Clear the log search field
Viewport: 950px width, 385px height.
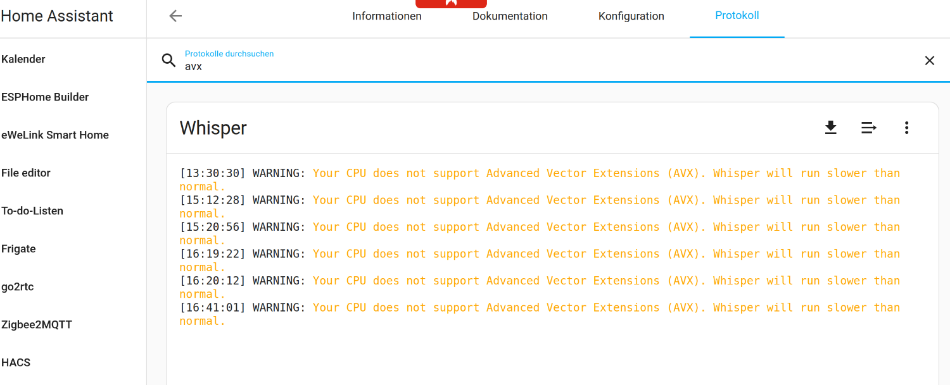929,61
